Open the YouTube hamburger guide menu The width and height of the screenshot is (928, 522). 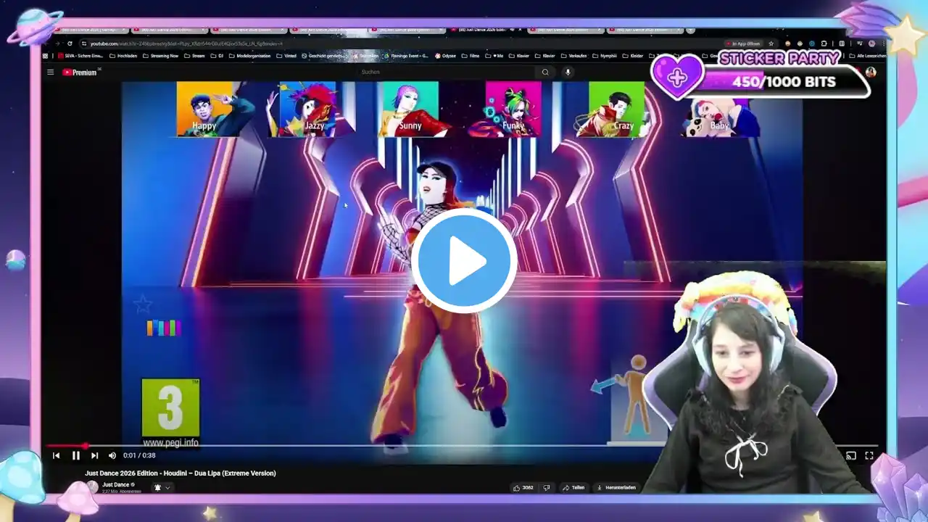pos(50,72)
